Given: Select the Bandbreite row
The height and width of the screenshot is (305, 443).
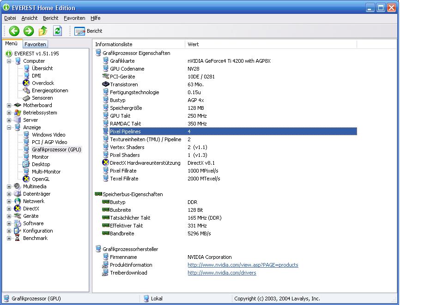Looking at the screenshot, I should pos(230,233).
